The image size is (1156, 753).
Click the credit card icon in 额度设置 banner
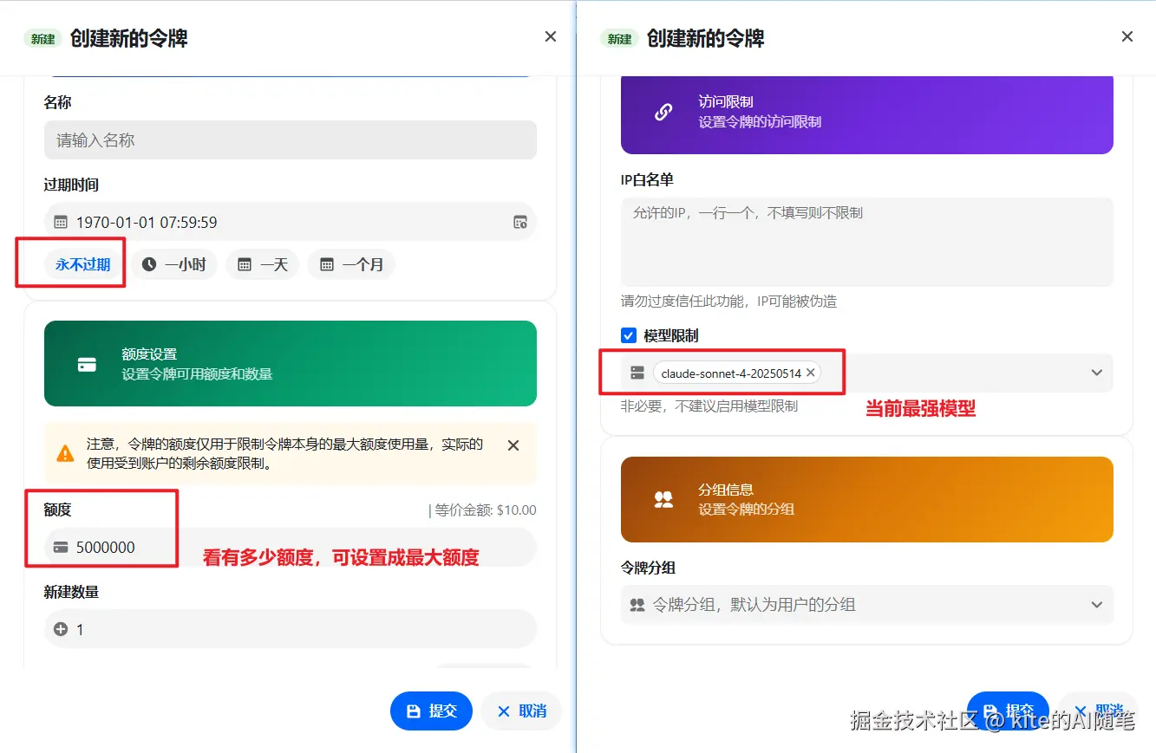[87, 364]
